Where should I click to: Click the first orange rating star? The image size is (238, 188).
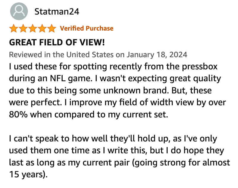(x=14, y=28)
